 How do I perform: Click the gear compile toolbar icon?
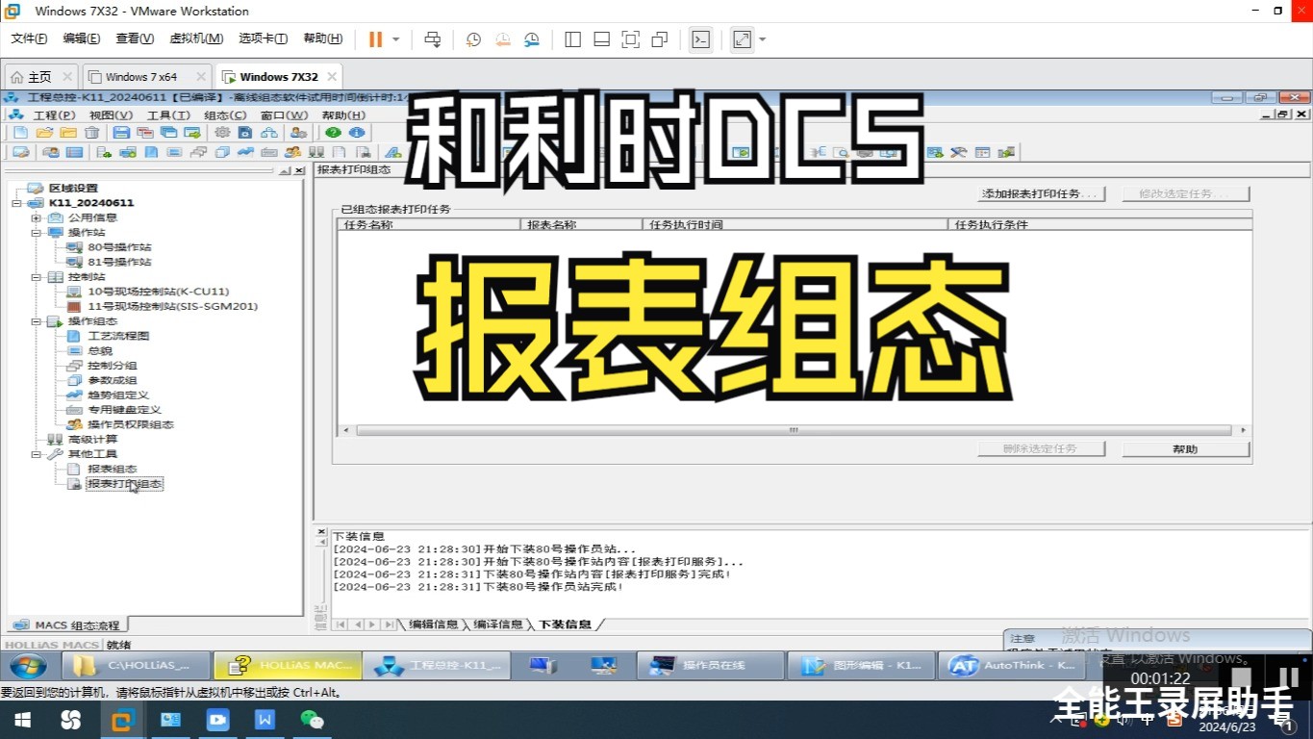pos(222,133)
